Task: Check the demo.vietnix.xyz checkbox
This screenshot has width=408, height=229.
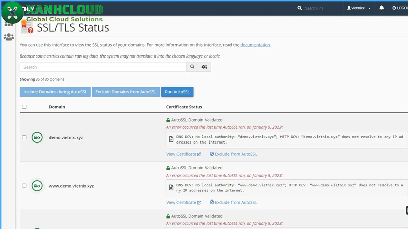Action: 24,137
